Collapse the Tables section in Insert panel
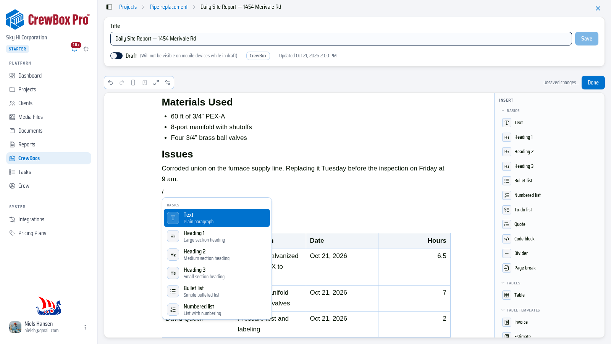 pyautogui.click(x=511, y=283)
